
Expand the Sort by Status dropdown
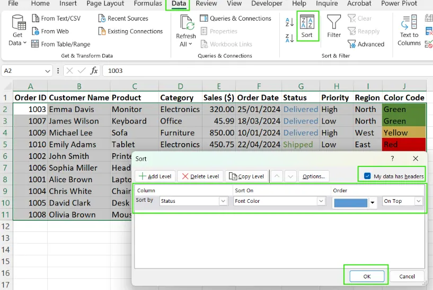pyautogui.click(x=223, y=201)
